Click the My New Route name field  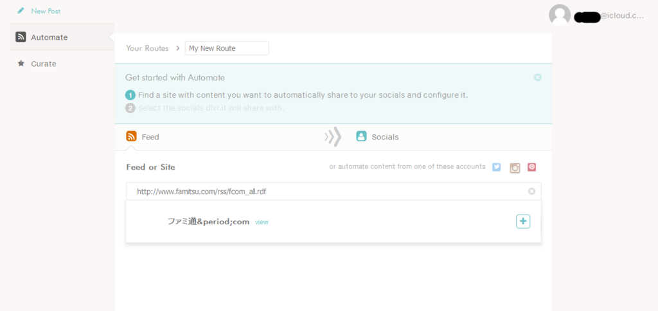point(227,48)
